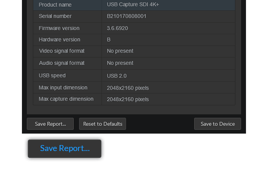This screenshot has height=178, width=267.
Task: Select the USB Capture SDI 4K+ value
Action: point(133,5)
